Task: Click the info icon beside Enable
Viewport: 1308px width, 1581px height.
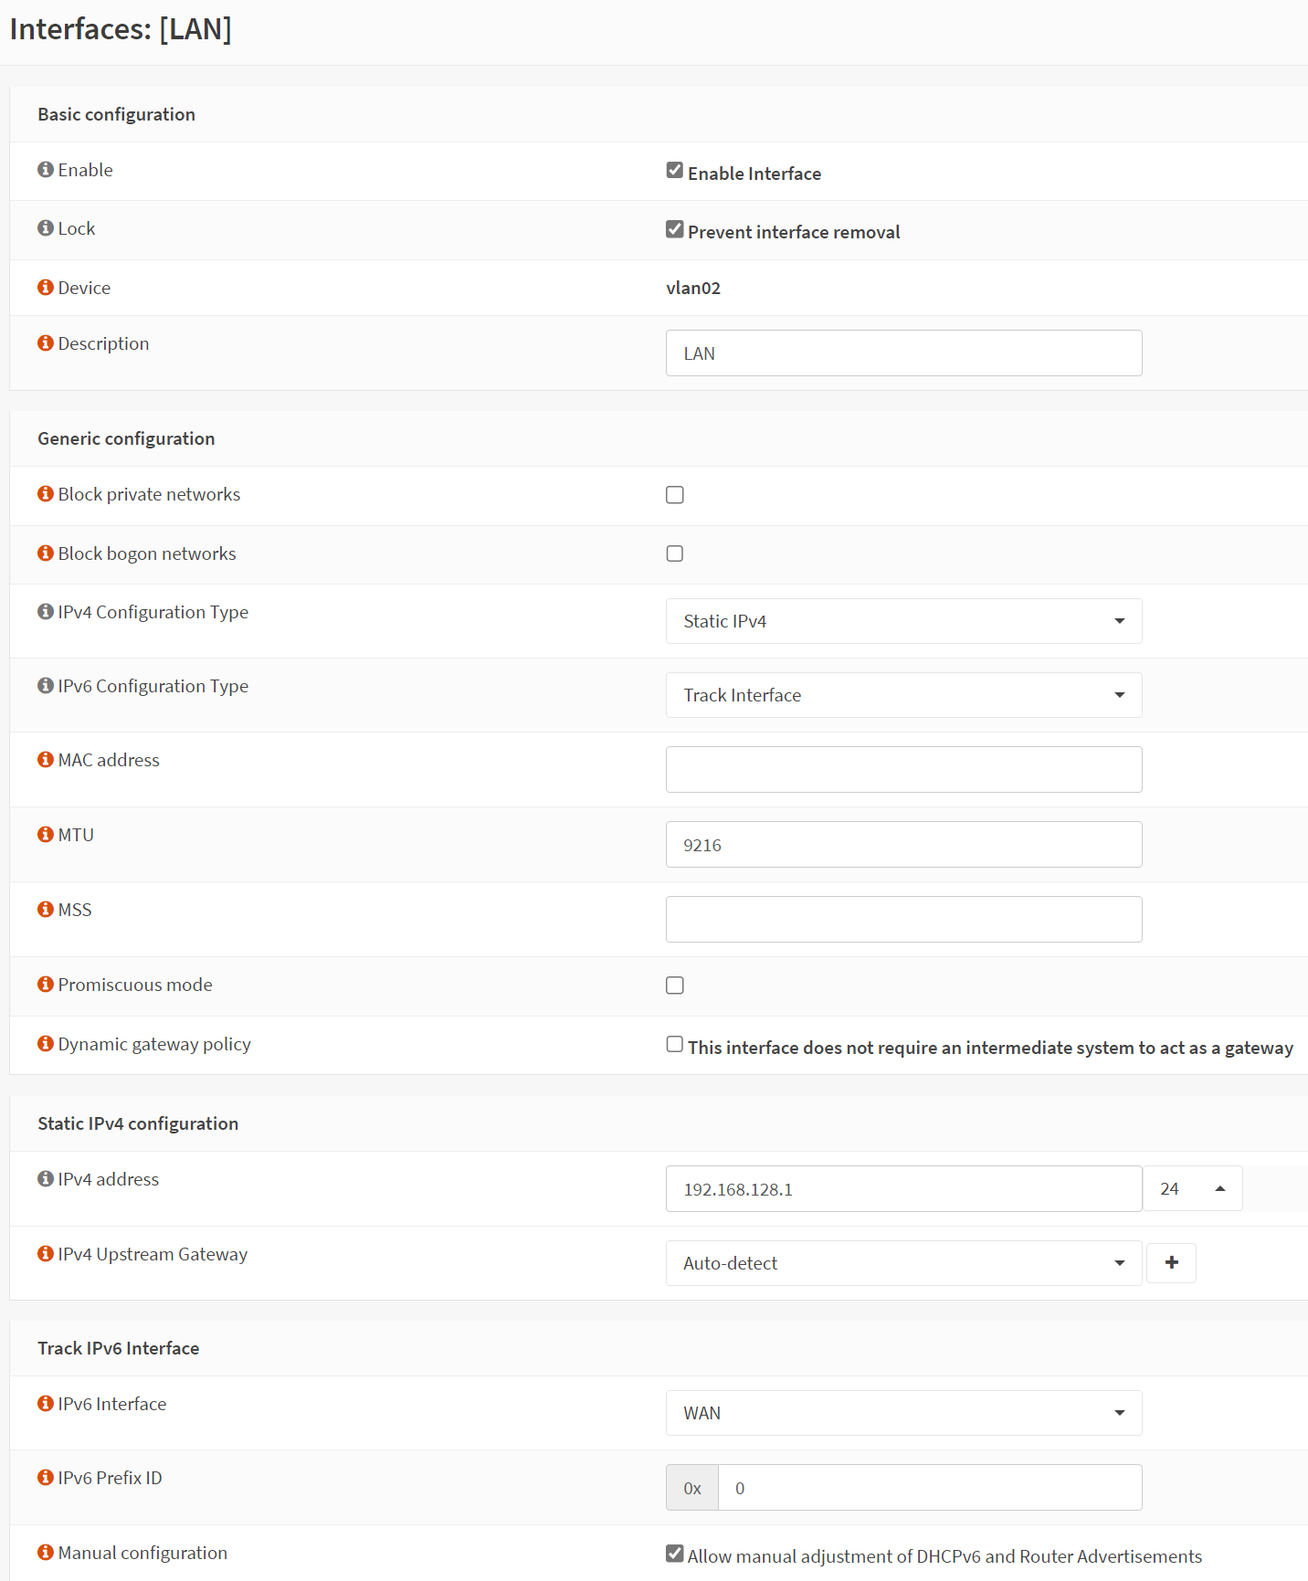Action: (46, 170)
